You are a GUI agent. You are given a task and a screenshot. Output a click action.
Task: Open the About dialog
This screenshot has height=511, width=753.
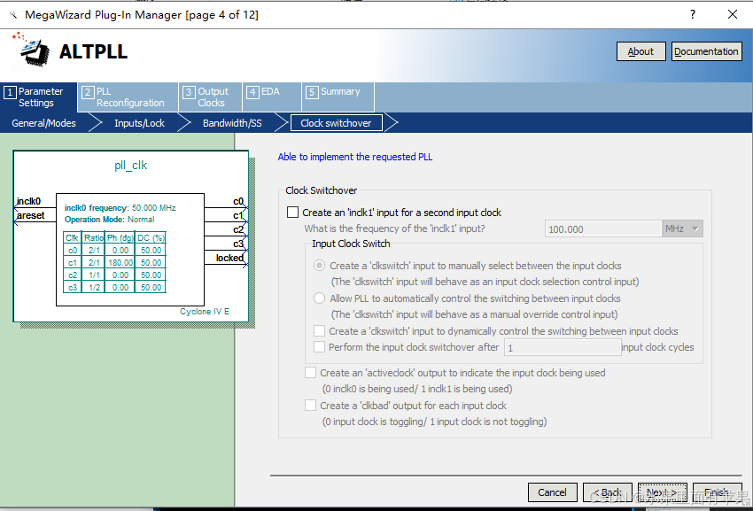click(640, 51)
